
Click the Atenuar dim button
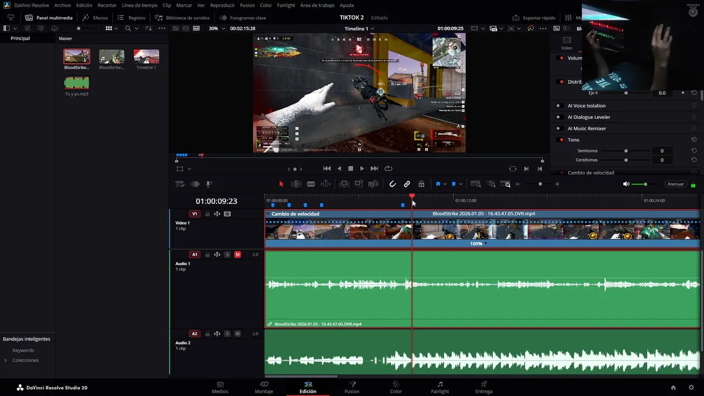point(675,184)
